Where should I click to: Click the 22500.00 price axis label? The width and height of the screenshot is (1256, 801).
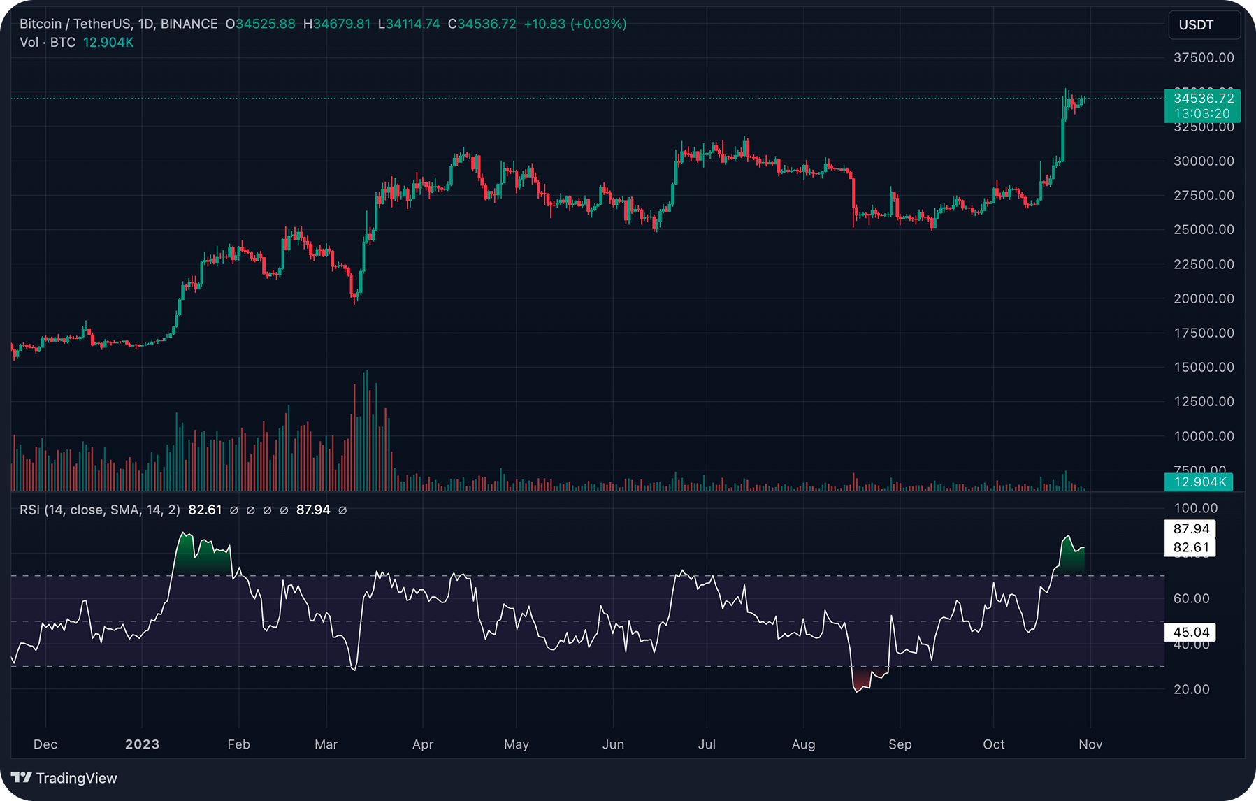(x=1204, y=264)
